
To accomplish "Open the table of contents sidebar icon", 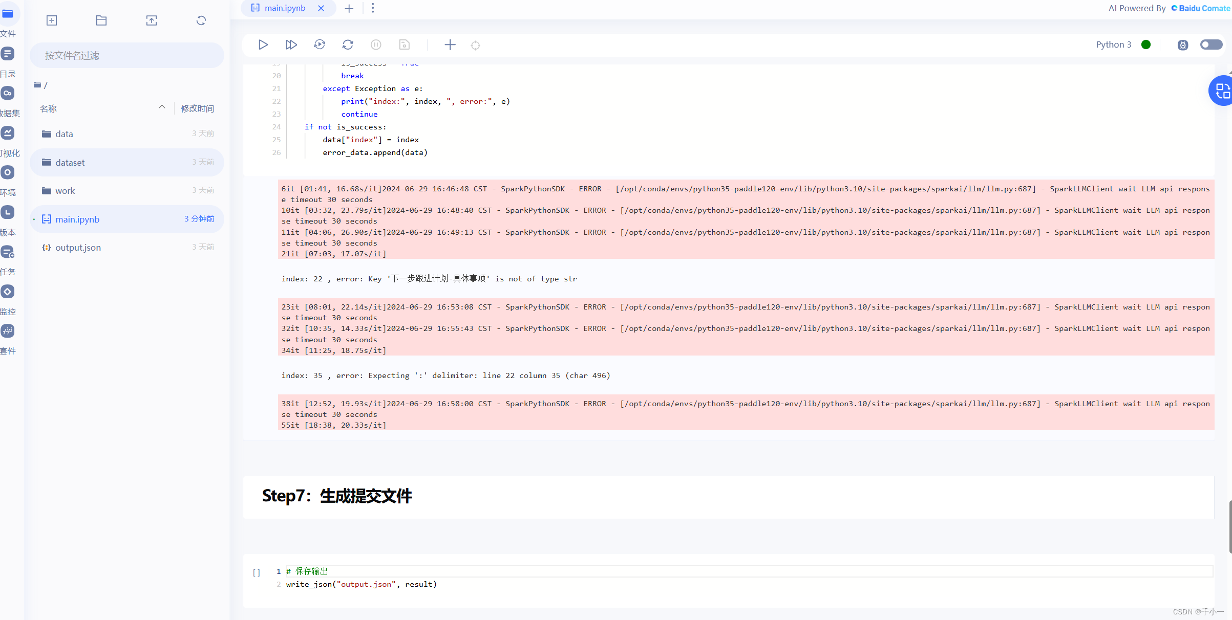I will (8, 53).
